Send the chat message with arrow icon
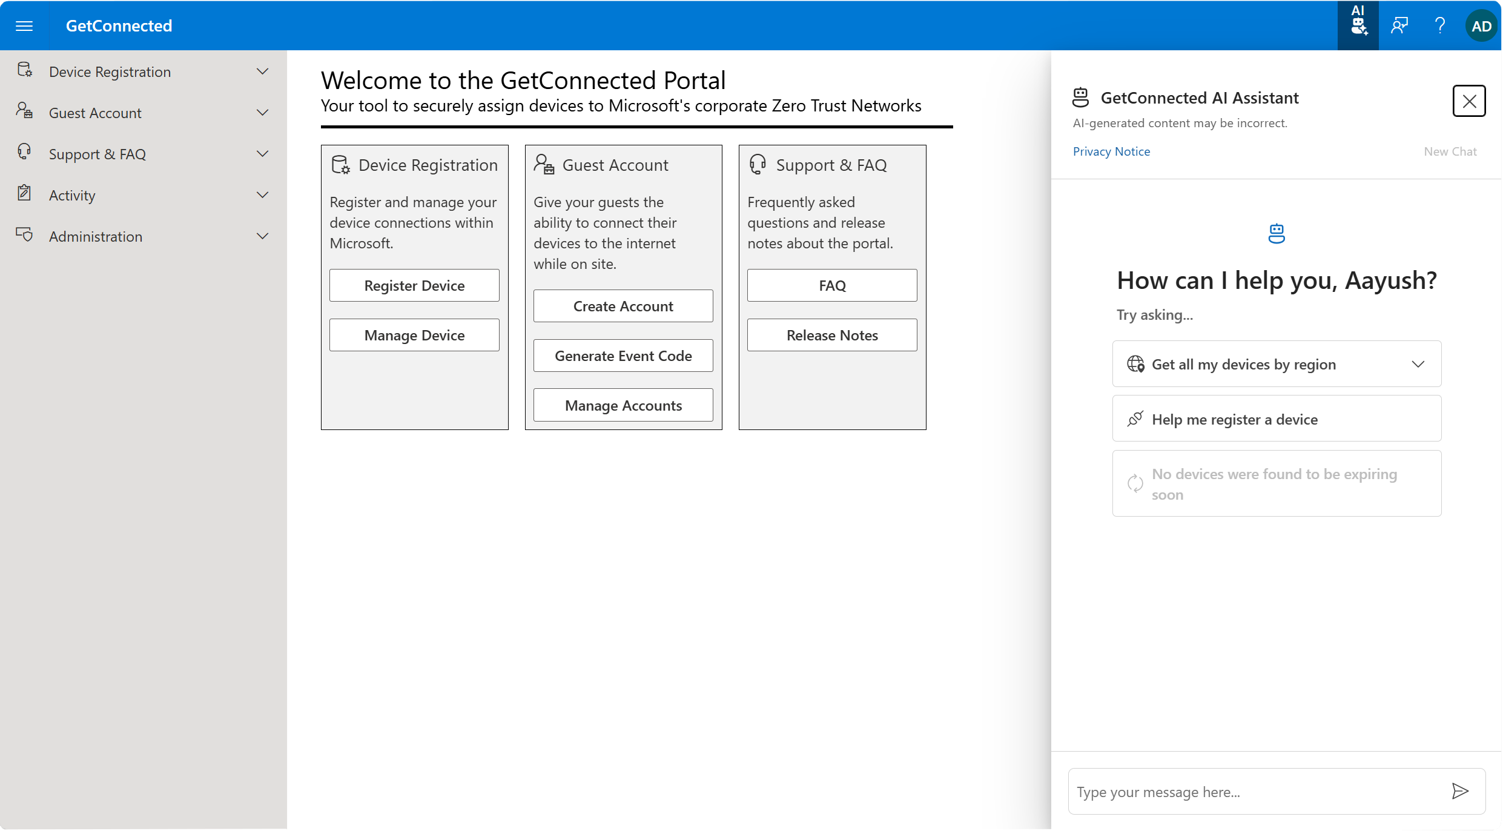Viewport: 1503px width, 831px height. pos(1461,791)
